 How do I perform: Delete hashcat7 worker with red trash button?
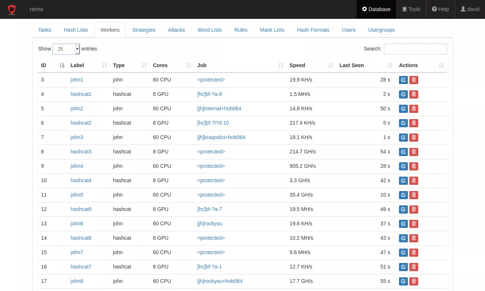(x=414, y=267)
